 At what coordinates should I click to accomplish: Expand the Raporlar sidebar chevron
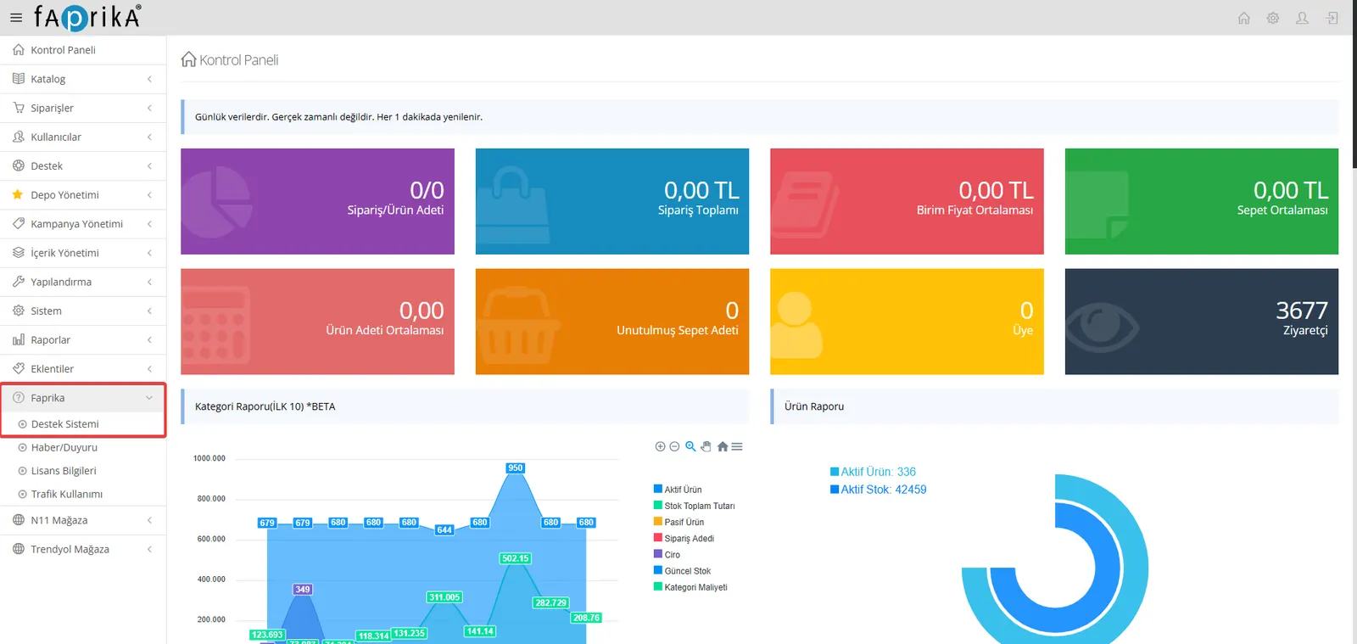(149, 339)
